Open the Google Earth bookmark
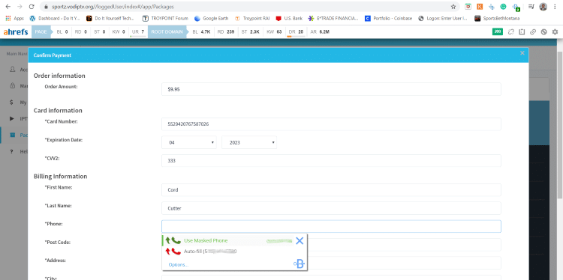 pos(211,18)
